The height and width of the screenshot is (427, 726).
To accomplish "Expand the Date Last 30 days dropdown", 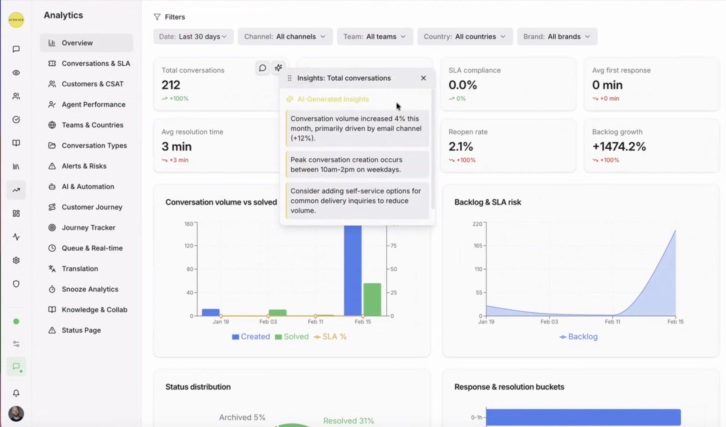I will tap(193, 37).
